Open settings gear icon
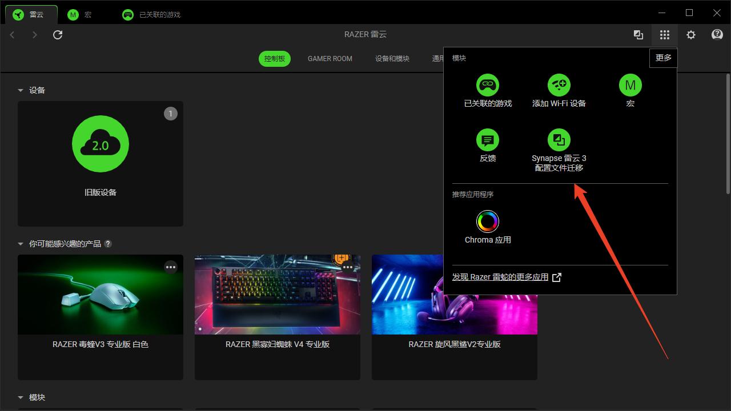The image size is (731, 411). [691, 35]
